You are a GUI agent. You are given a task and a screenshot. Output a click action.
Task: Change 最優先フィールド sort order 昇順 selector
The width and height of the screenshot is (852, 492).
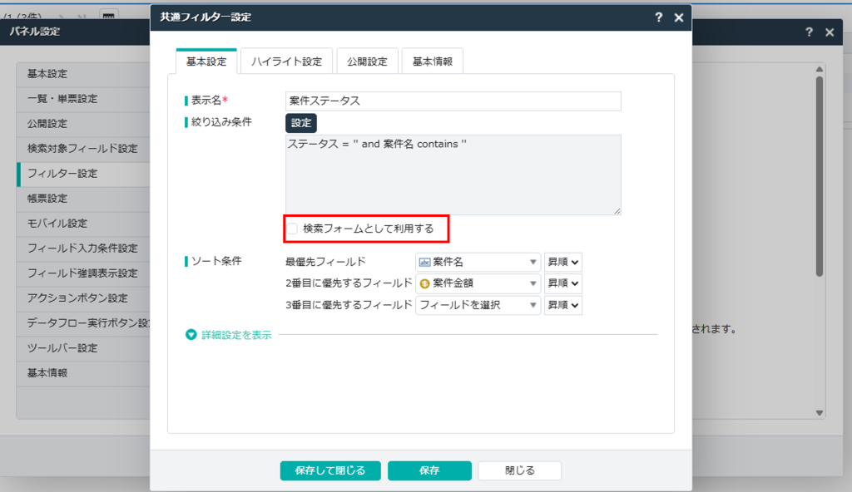tap(563, 262)
